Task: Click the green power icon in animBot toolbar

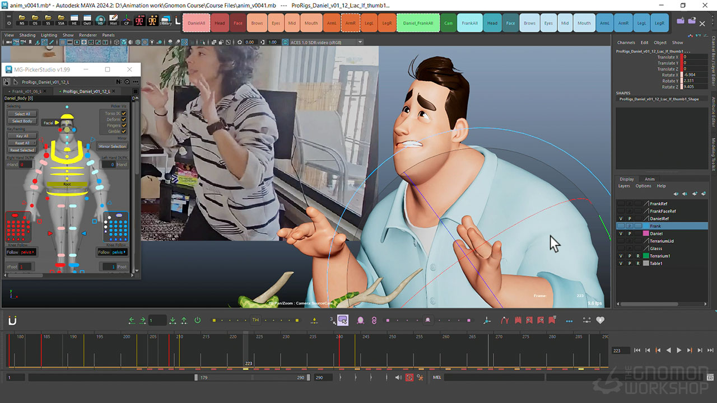Action: (x=197, y=320)
